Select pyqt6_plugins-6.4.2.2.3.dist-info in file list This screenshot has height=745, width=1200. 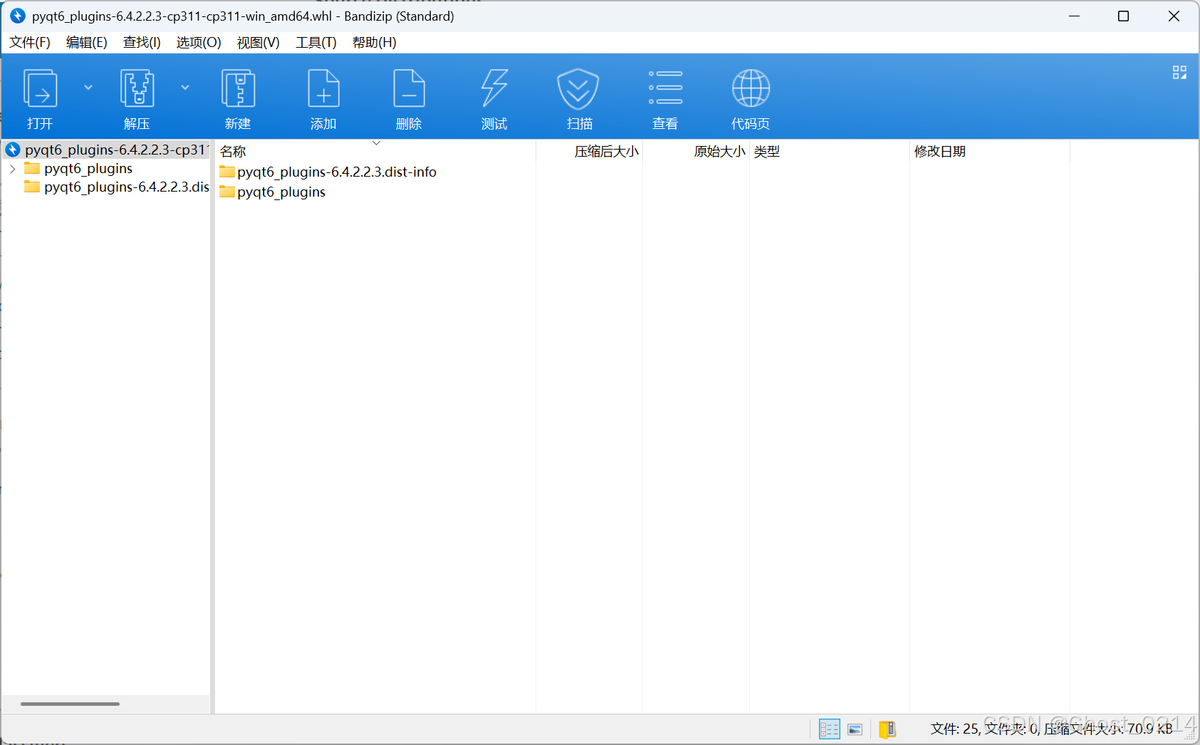click(328, 172)
